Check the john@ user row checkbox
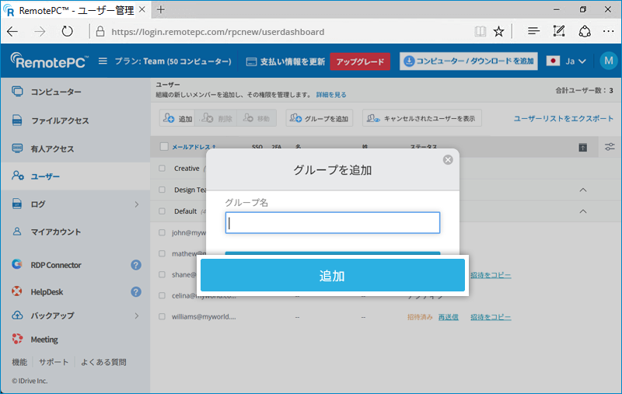Screen dimensions: 622x394 point(162,232)
